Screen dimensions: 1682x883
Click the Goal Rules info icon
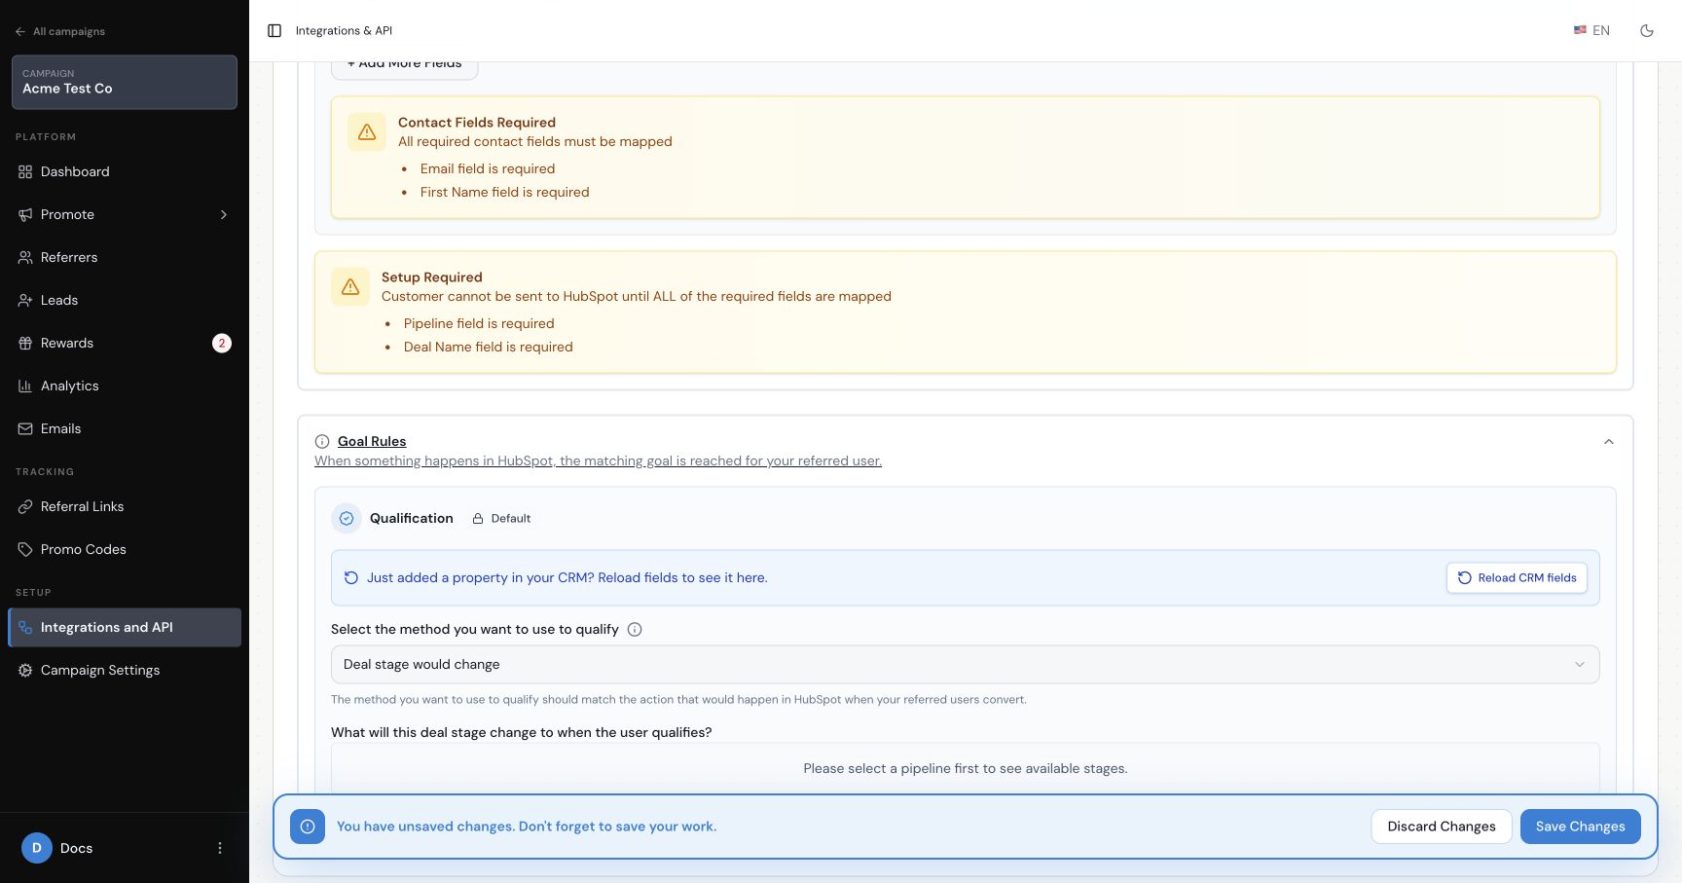point(322,441)
